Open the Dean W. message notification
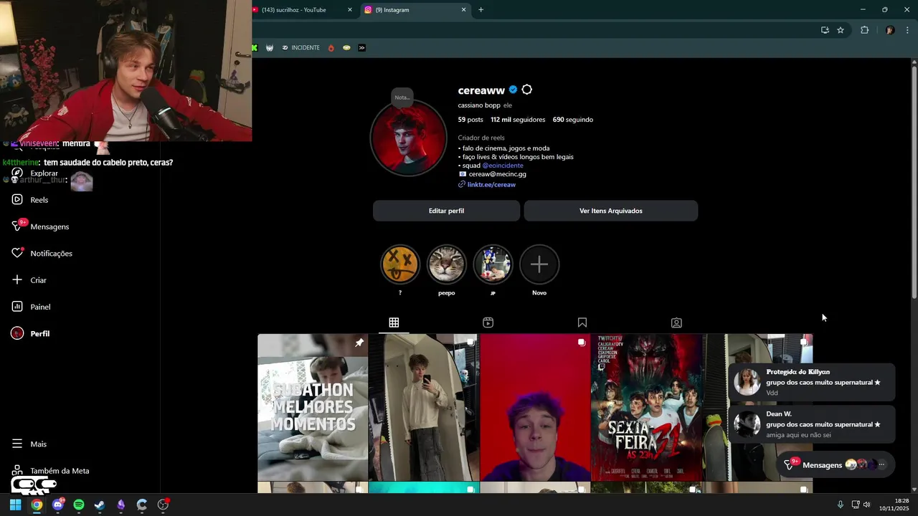The image size is (918, 516). (x=812, y=424)
